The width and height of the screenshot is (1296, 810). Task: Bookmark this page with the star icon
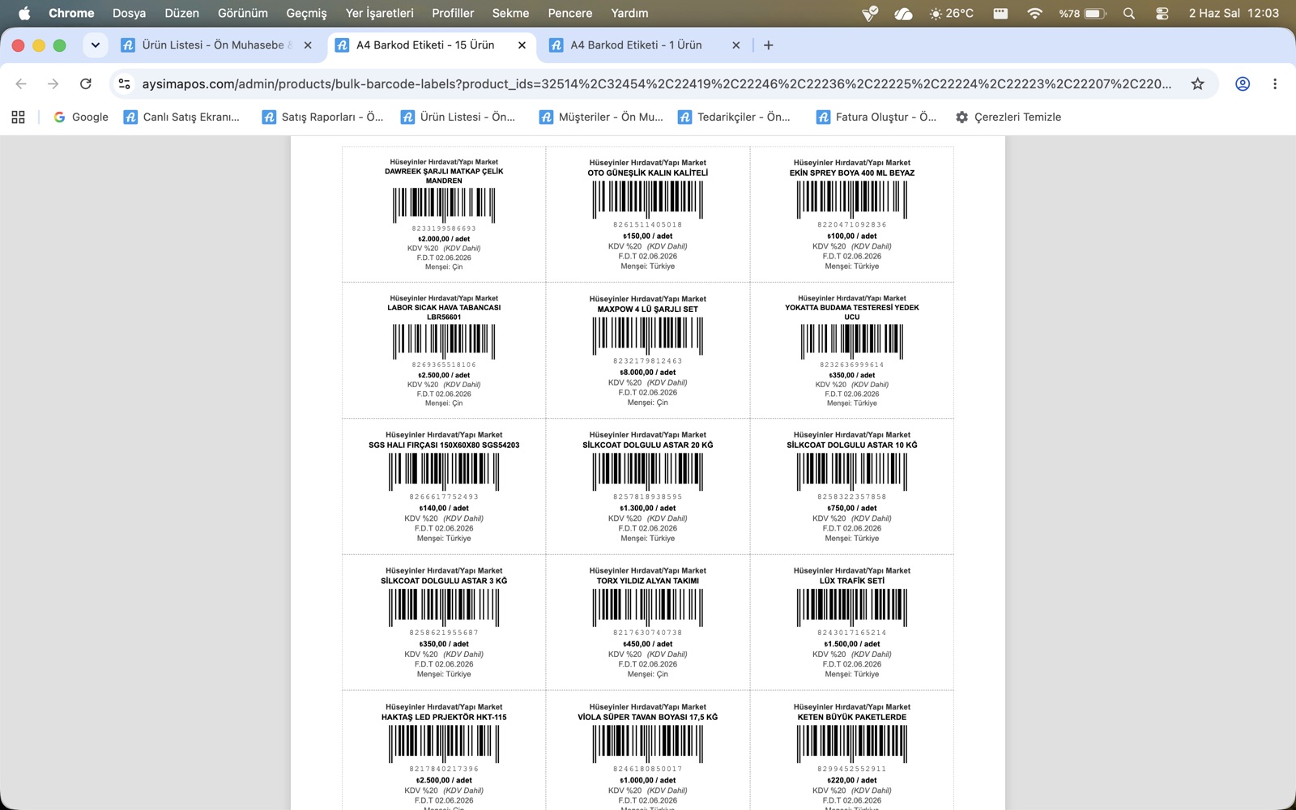click(1197, 83)
